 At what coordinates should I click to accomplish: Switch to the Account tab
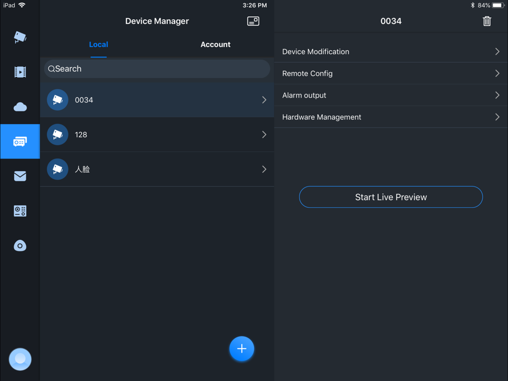[x=215, y=44]
